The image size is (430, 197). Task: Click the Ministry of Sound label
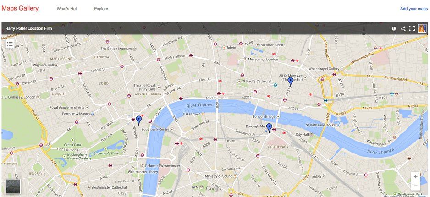click(218, 176)
